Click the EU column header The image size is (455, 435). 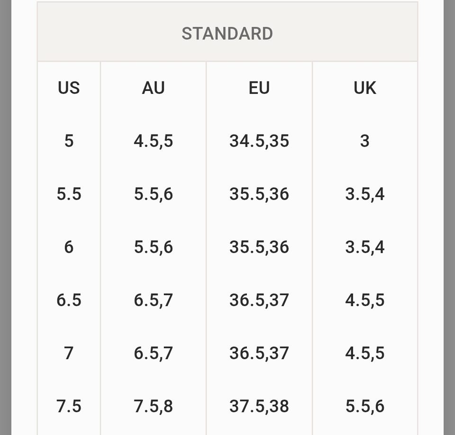[x=259, y=88]
